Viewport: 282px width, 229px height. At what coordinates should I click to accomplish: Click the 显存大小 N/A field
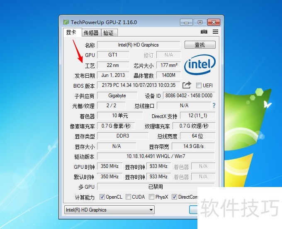(x=117, y=146)
